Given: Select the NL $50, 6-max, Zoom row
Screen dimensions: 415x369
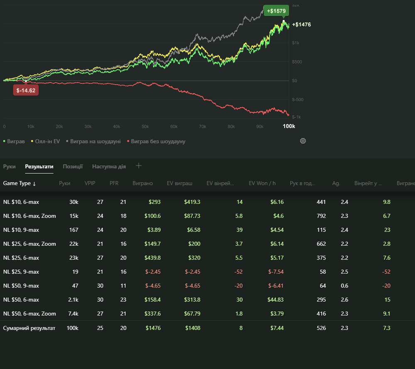Looking at the screenshot, I should tap(29, 314).
